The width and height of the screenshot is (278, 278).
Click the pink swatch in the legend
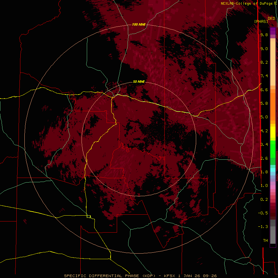pyautogui.click(x=273, y=187)
